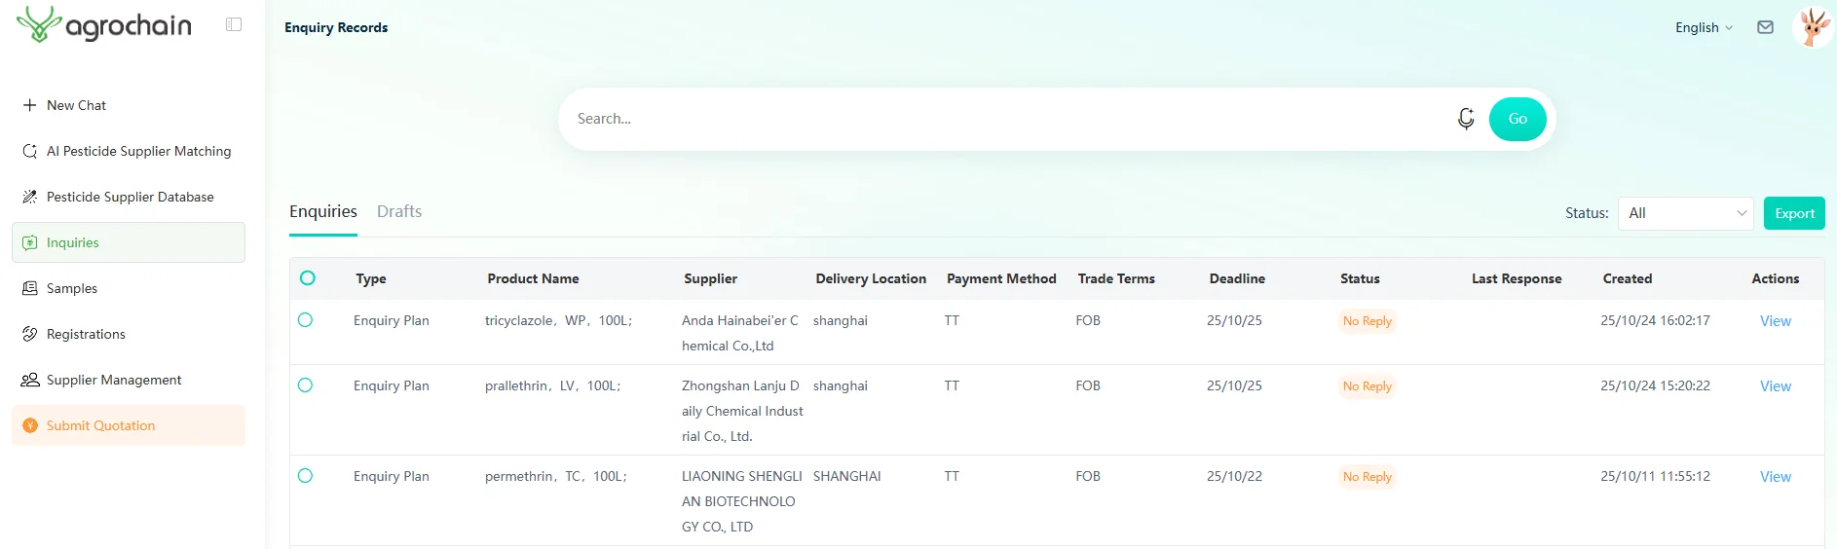Select the prallethrin enquiry row radio
This screenshot has height=549, width=1837.
click(305, 385)
